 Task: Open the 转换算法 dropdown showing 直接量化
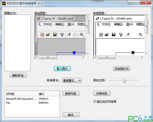72,81
